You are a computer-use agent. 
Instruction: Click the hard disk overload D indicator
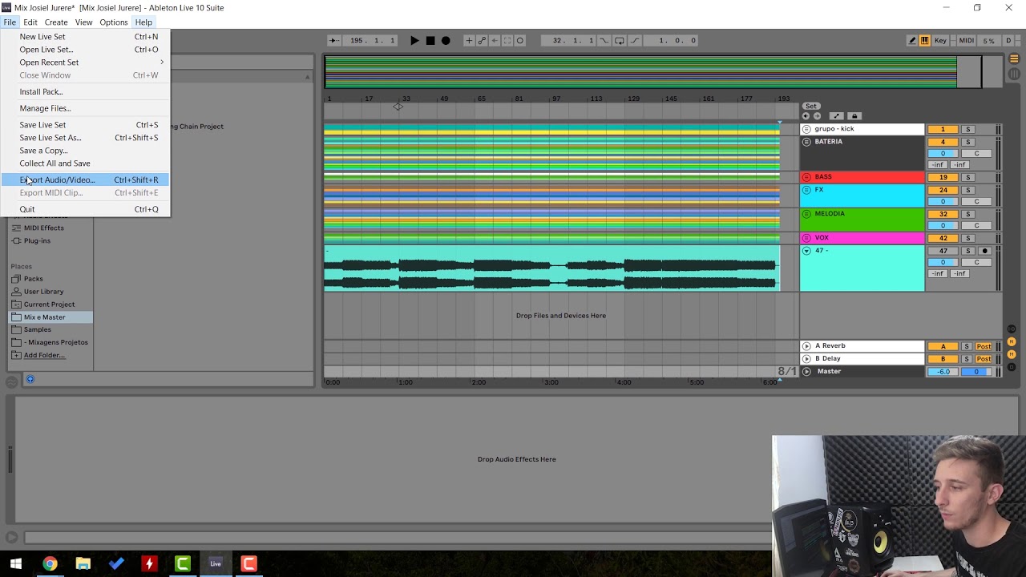pos(1008,40)
